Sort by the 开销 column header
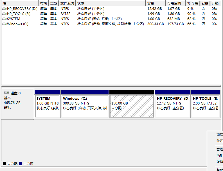Viewport: 223px width, 171px height. 215,3
